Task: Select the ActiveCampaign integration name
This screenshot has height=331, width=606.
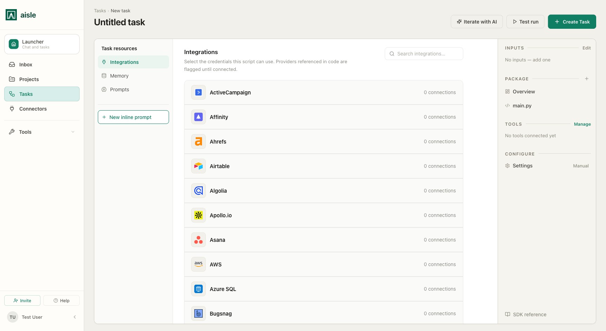Action: tap(230, 93)
